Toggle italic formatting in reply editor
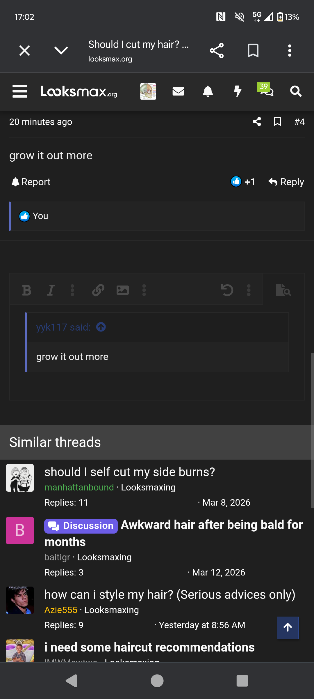The width and height of the screenshot is (314, 699). click(x=51, y=290)
